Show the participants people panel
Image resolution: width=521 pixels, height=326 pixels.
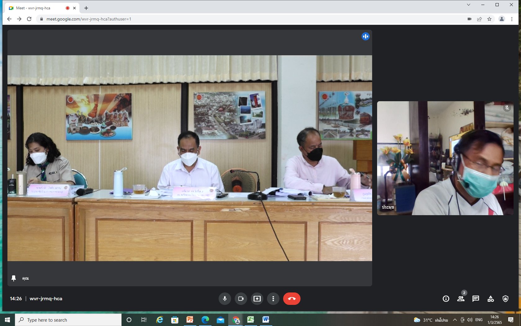(461, 299)
